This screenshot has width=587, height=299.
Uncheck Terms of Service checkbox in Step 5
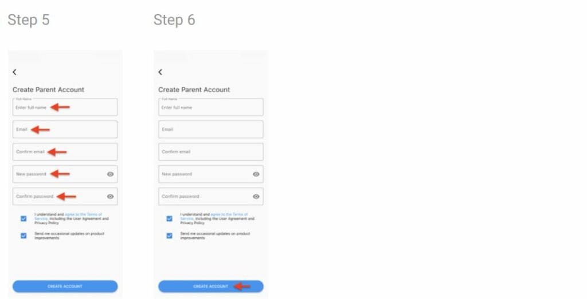click(x=24, y=218)
